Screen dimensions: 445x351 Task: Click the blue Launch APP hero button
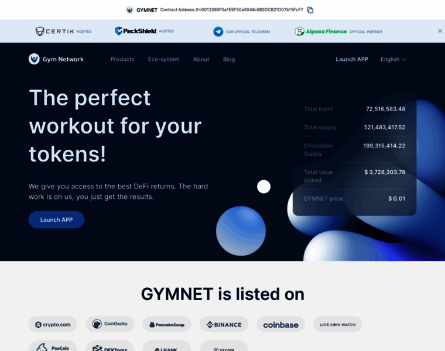(x=56, y=220)
